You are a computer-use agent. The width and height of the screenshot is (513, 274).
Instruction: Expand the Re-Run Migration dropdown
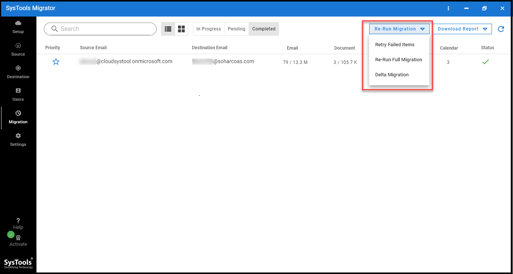[399, 29]
